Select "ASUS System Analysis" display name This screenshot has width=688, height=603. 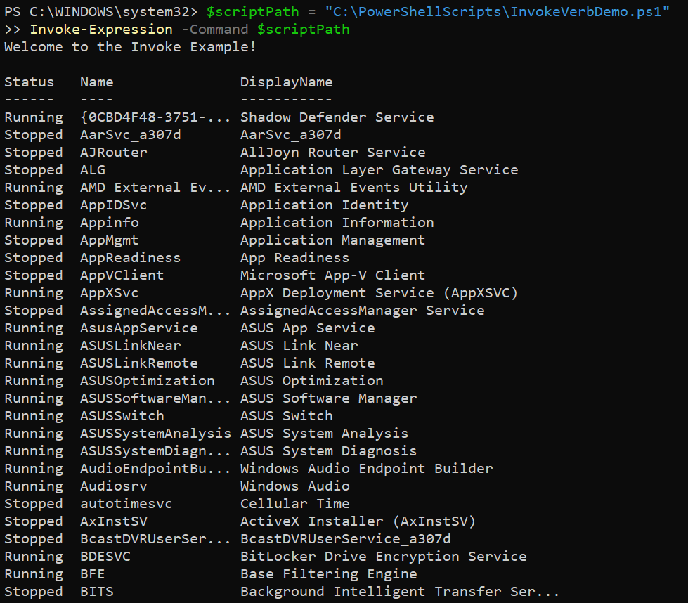[x=325, y=433]
